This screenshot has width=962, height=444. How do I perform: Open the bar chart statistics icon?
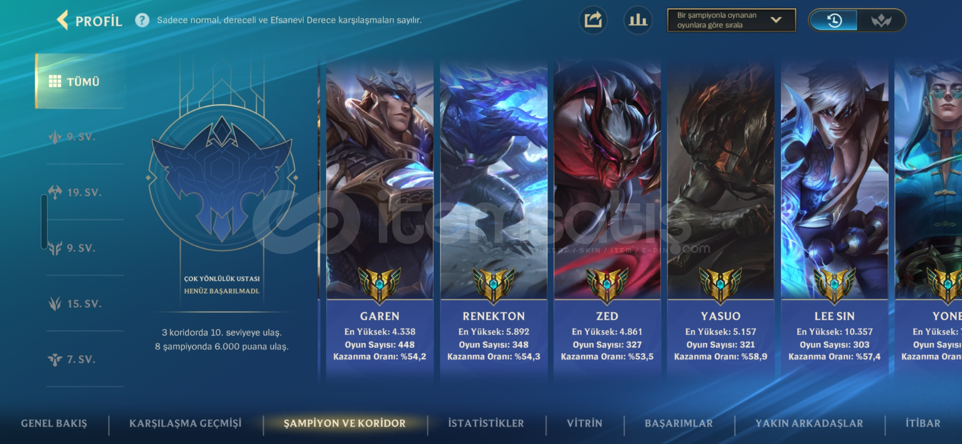click(x=638, y=20)
